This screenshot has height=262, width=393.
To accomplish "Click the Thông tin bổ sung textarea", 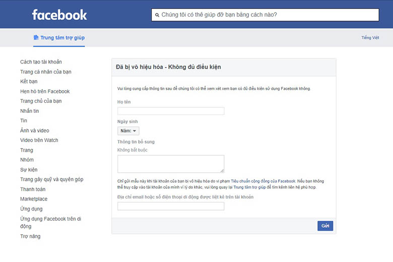I will coord(171,164).
